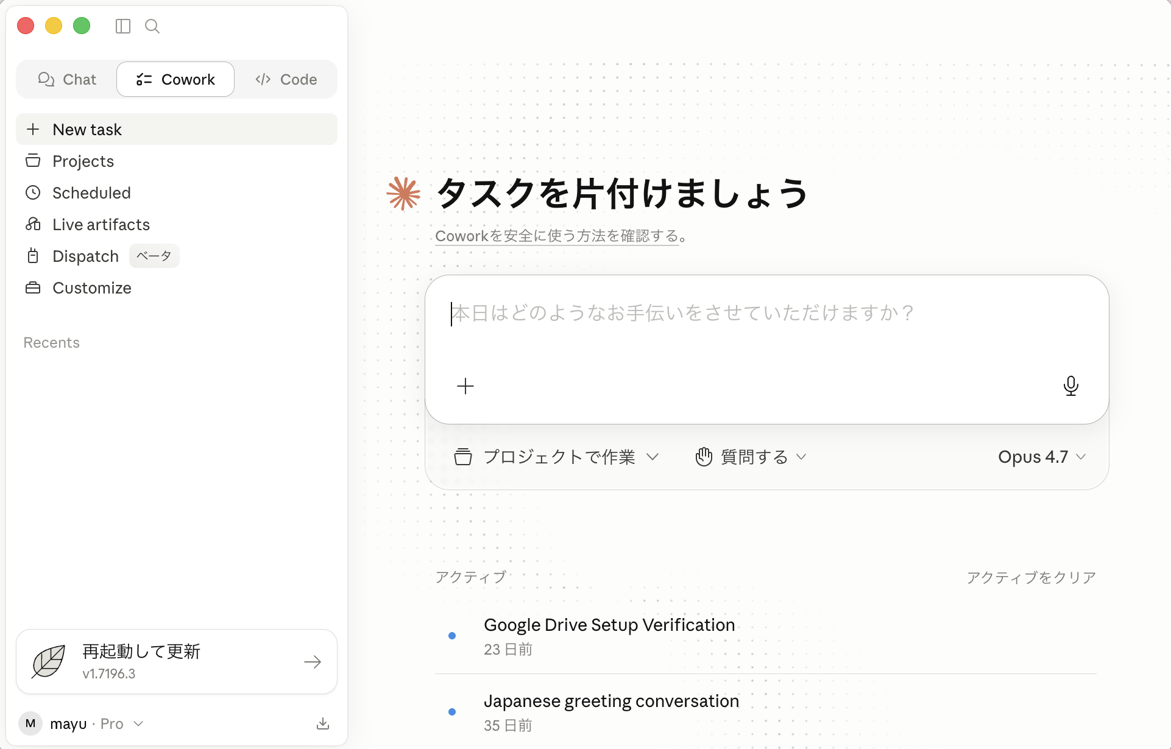Start a New task
This screenshot has height=749, width=1171.
177,129
